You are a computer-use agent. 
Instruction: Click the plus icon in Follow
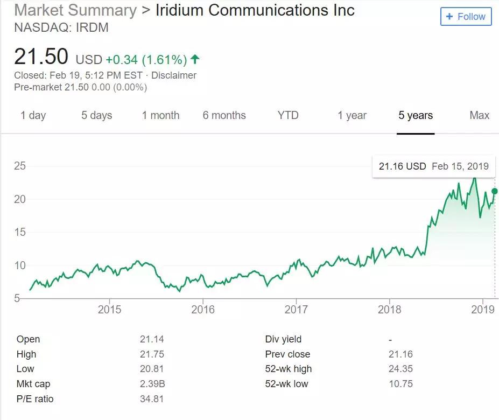tap(449, 17)
